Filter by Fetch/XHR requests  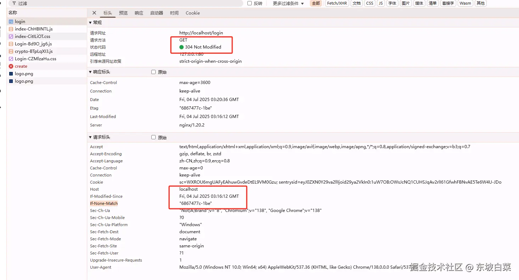pos(337,3)
